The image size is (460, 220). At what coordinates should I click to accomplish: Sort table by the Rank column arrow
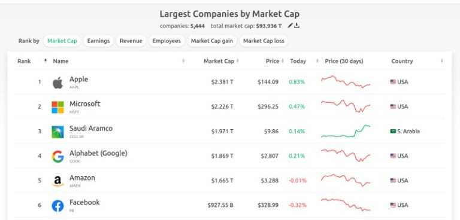(x=46, y=61)
